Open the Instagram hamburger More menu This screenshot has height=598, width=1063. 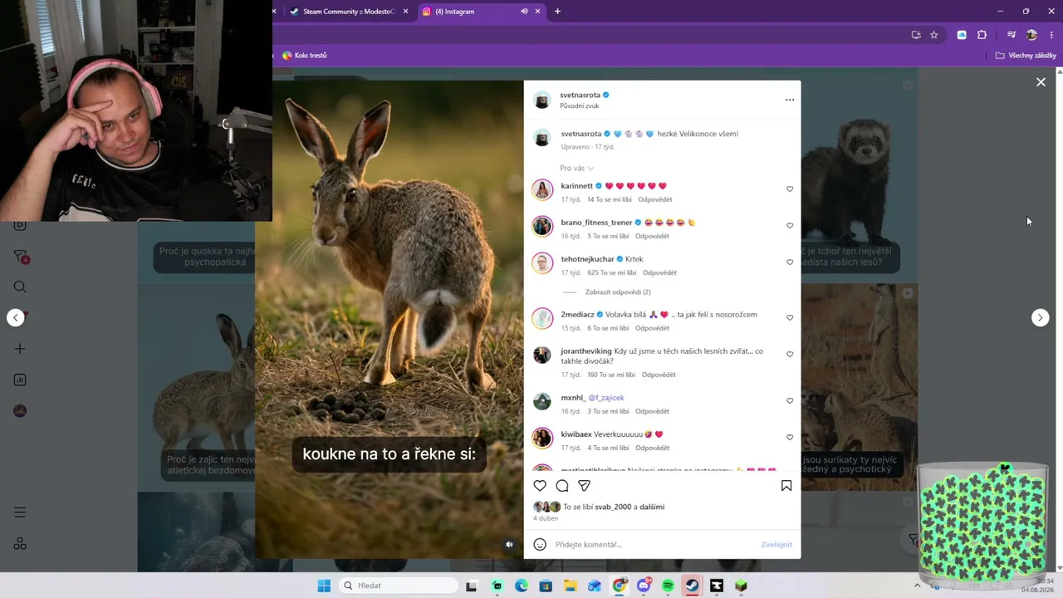(20, 512)
